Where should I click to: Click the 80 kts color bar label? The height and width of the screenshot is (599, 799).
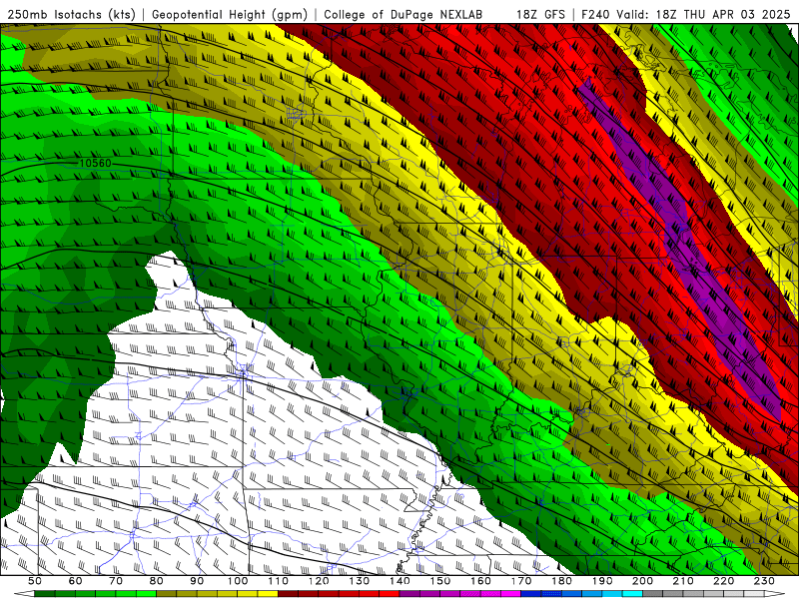(156, 581)
